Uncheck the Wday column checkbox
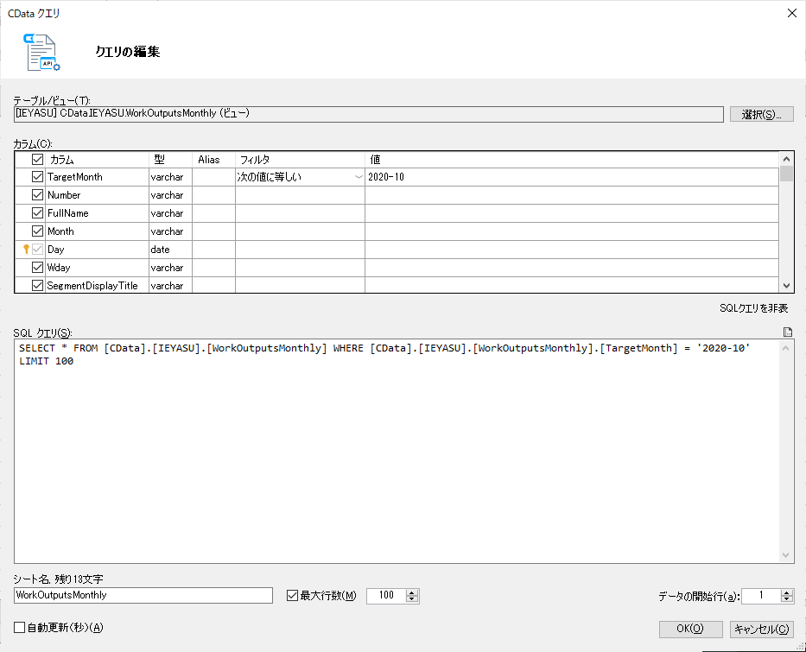806x652 pixels. coord(37,267)
